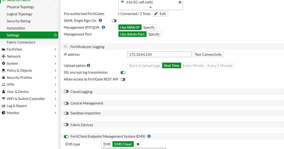Viewport: 284px width, 149px height.
Task: Expand the VPN menu chevron
Action: (56, 85)
